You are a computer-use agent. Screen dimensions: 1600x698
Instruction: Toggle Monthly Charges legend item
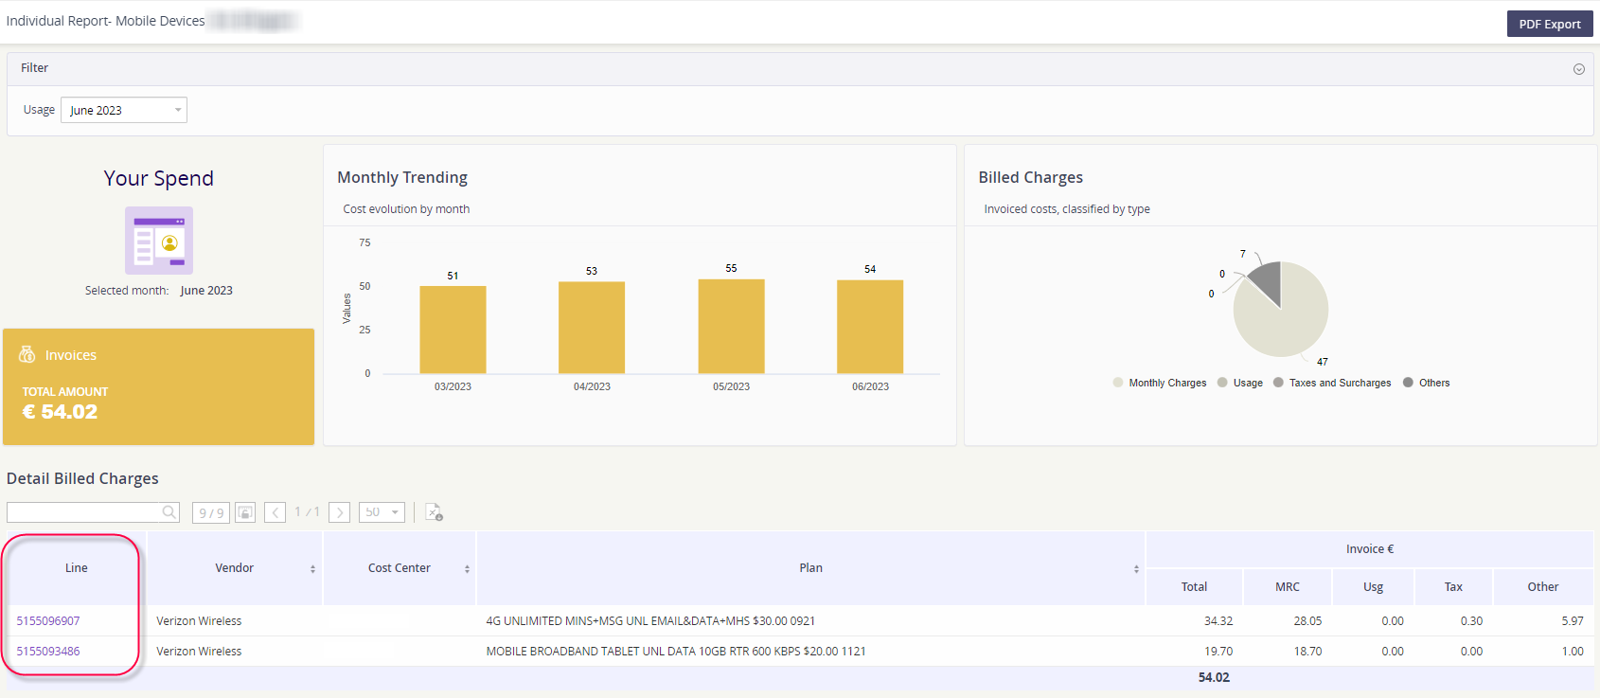pyautogui.click(x=1160, y=383)
